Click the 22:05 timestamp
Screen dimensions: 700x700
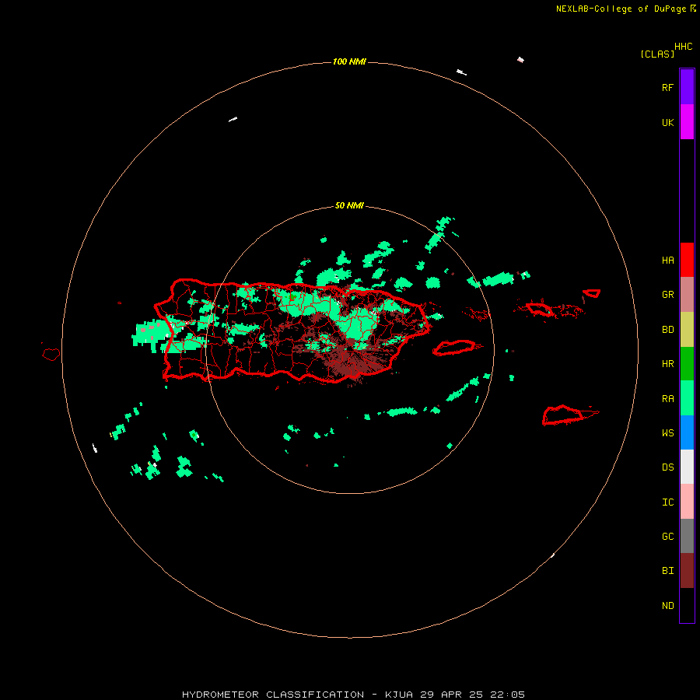tap(507, 695)
